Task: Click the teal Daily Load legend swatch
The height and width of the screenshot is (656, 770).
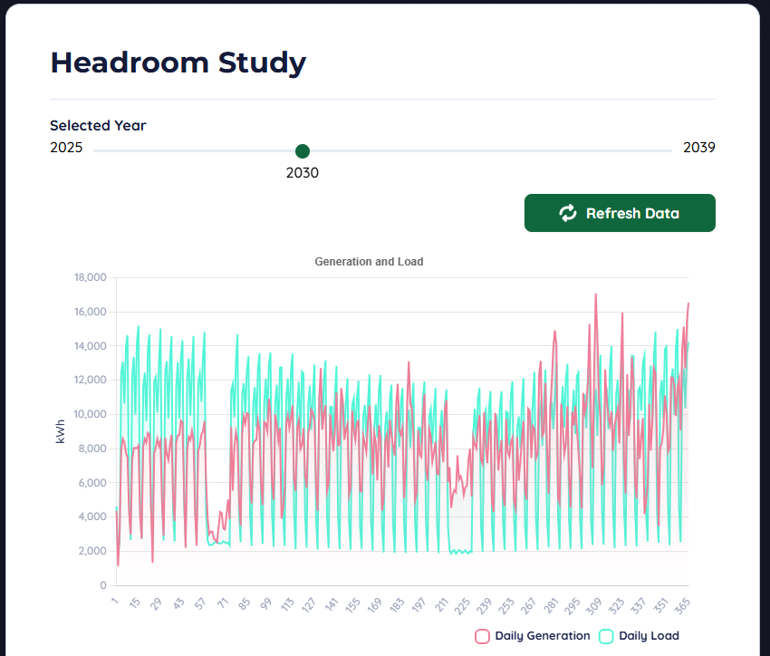Action: click(x=606, y=636)
